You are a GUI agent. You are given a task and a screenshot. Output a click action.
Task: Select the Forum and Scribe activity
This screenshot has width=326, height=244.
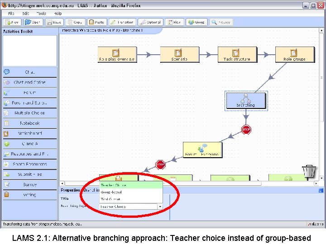(30, 103)
